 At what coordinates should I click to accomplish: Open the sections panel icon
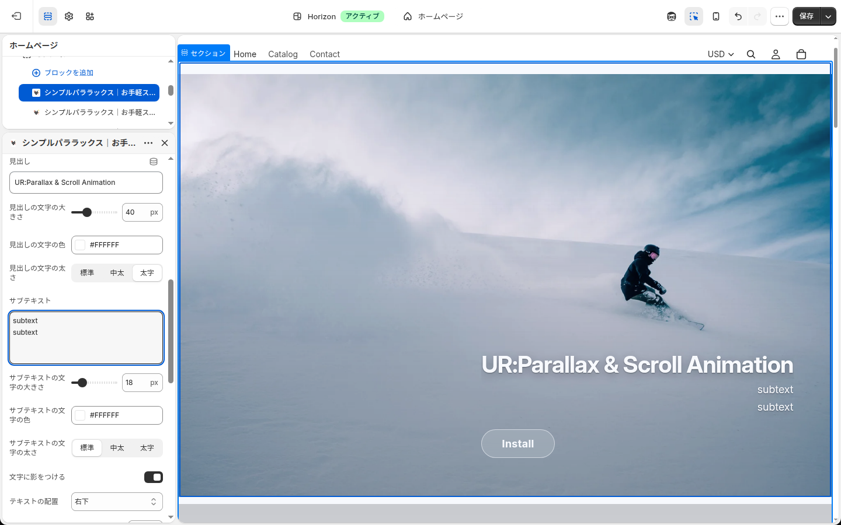pyautogui.click(x=48, y=16)
